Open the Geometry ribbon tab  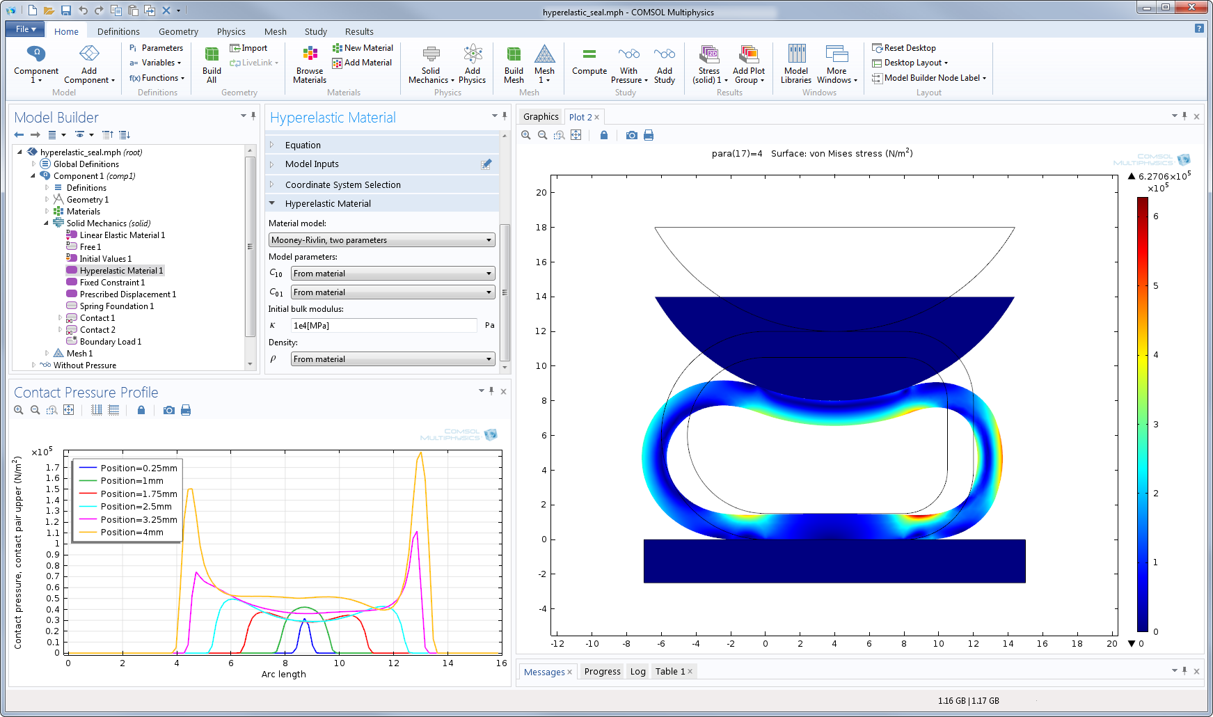click(x=178, y=31)
